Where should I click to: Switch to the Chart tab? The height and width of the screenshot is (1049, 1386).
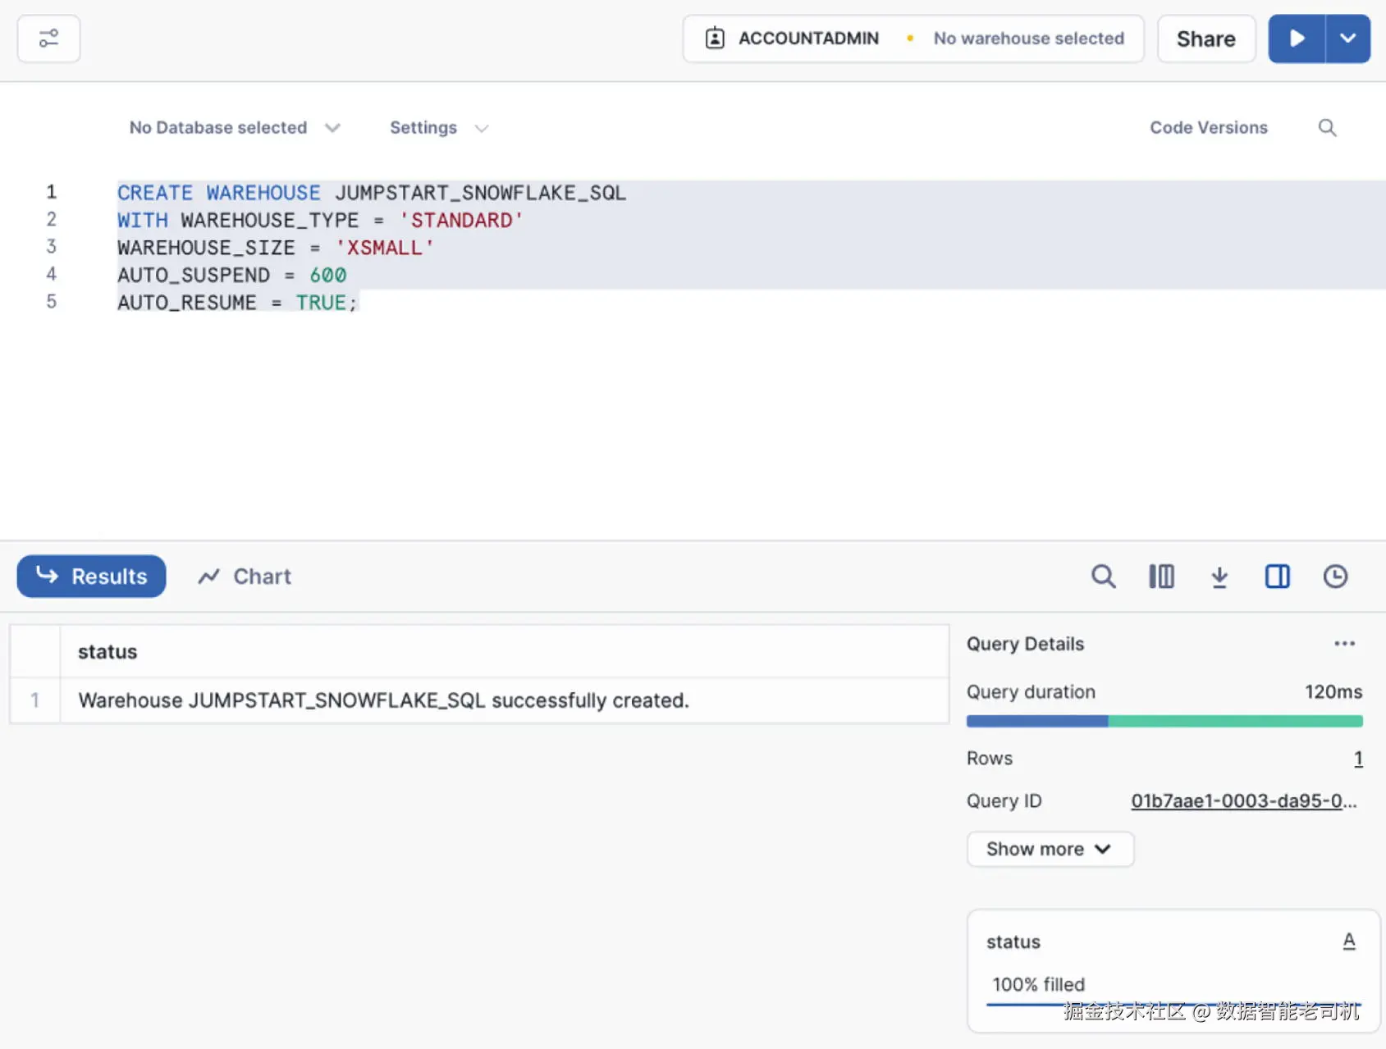point(245,577)
